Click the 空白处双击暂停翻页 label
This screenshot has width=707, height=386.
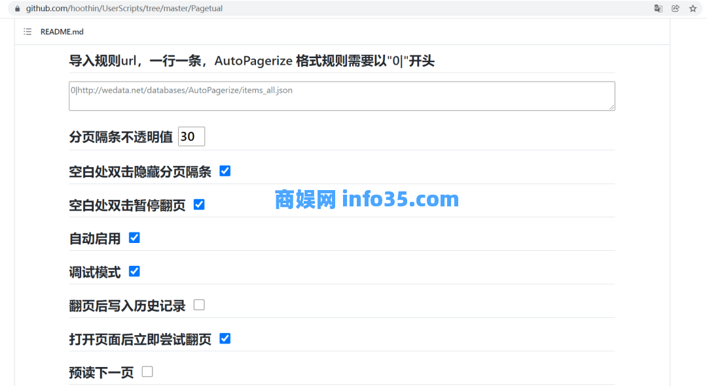pyautogui.click(x=127, y=205)
